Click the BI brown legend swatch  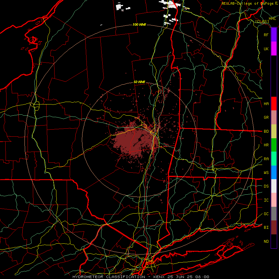pos(274,228)
